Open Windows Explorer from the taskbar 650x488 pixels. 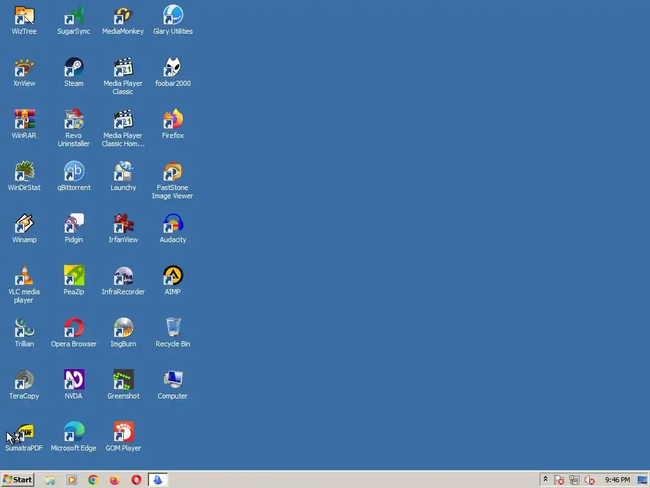(50, 480)
